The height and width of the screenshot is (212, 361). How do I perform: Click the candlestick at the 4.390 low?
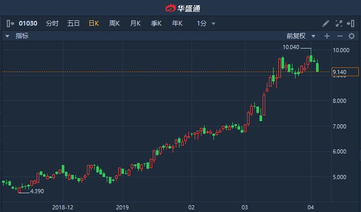(19, 190)
